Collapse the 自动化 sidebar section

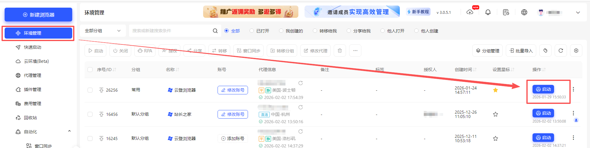pyautogui.click(x=69, y=131)
